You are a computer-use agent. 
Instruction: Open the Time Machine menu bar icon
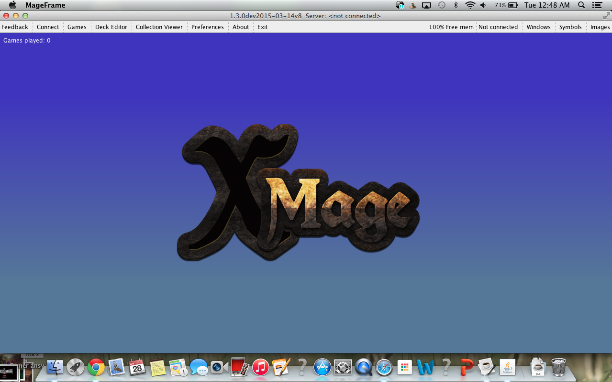(x=442, y=5)
